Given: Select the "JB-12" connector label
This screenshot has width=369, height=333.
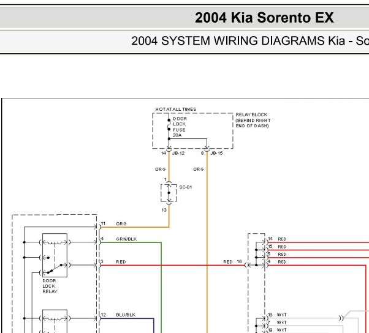Looking at the screenshot, I should 178,153.
